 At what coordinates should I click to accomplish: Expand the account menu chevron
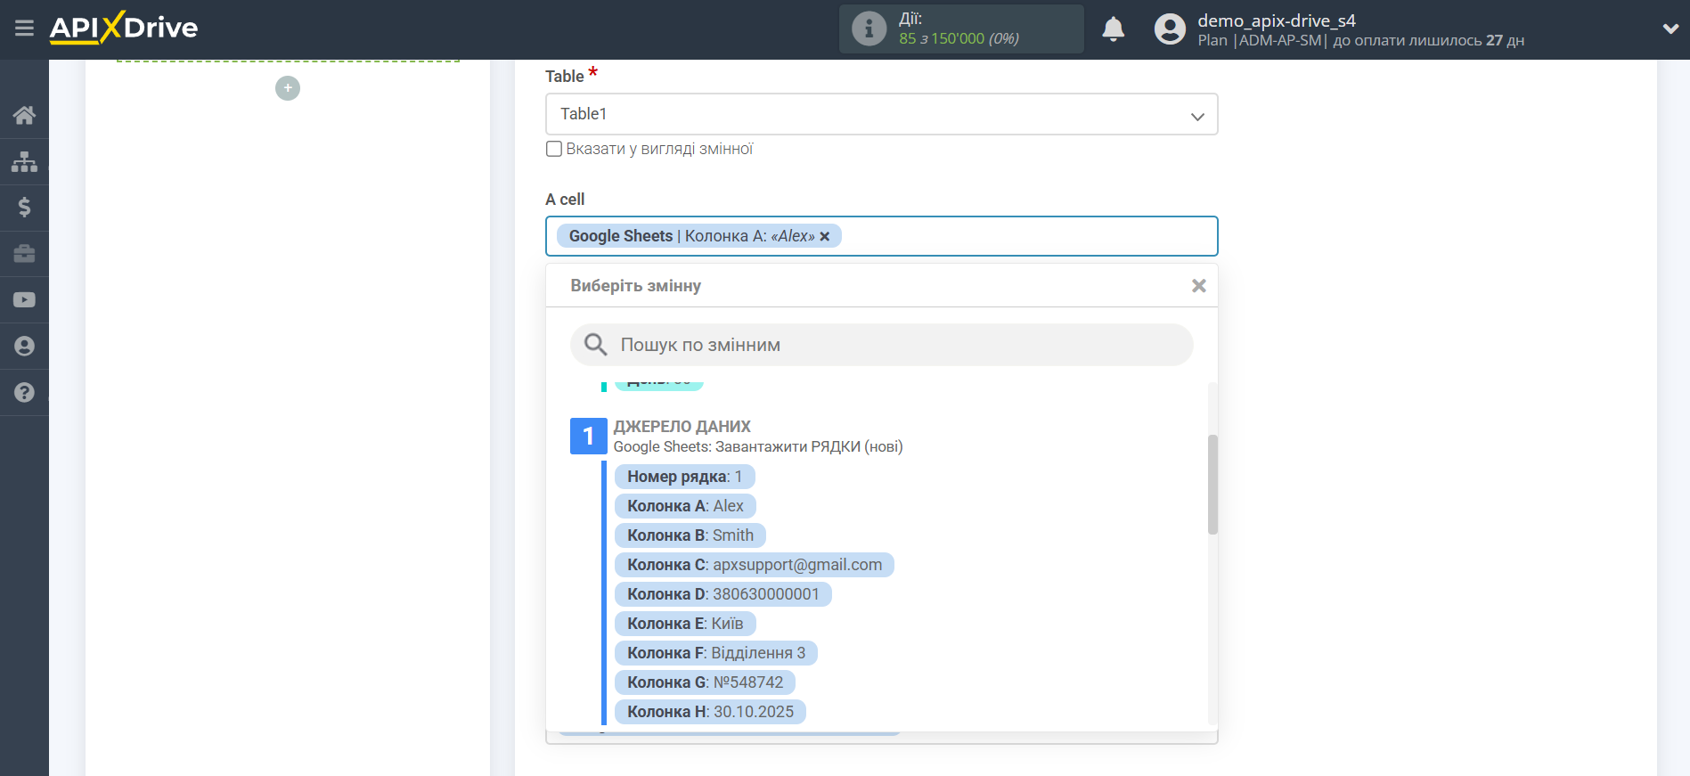(1670, 29)
